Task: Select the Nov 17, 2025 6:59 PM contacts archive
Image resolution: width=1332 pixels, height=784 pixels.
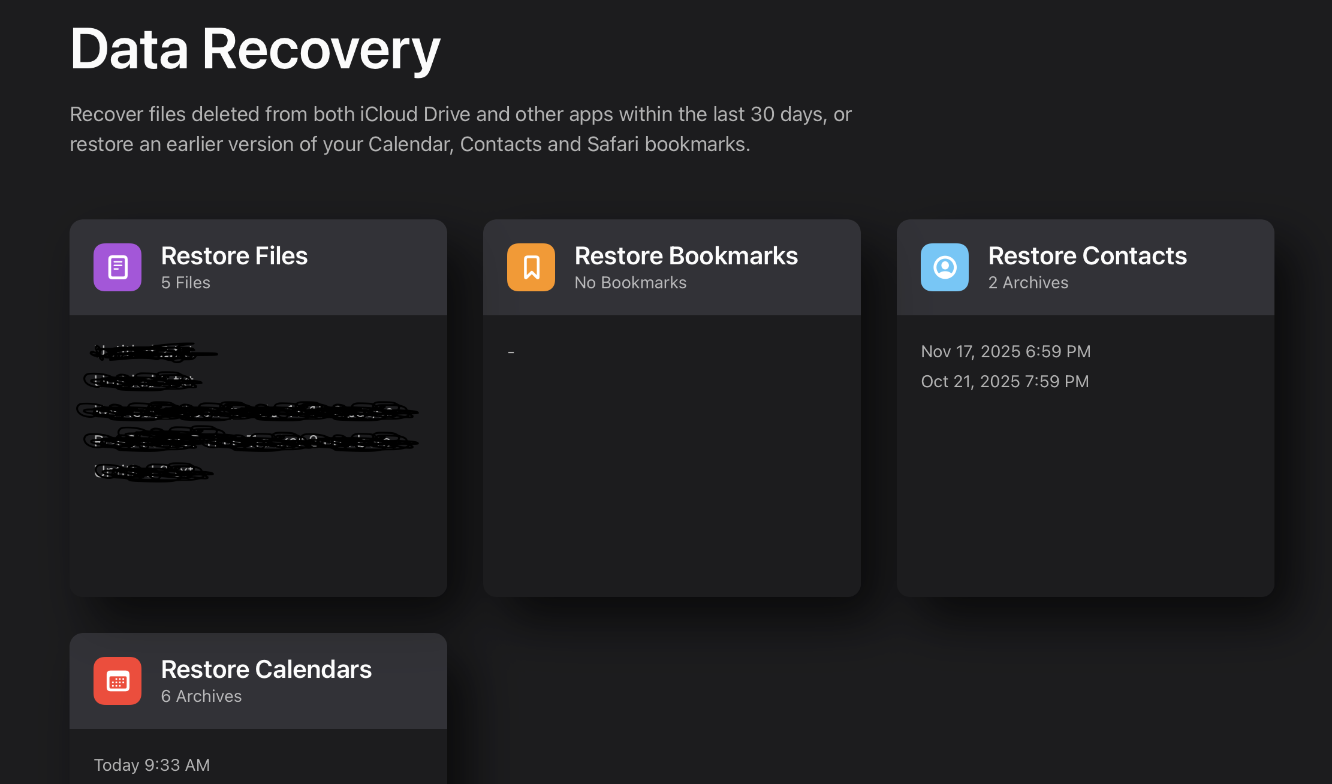Action: [x=1005, y=351]
